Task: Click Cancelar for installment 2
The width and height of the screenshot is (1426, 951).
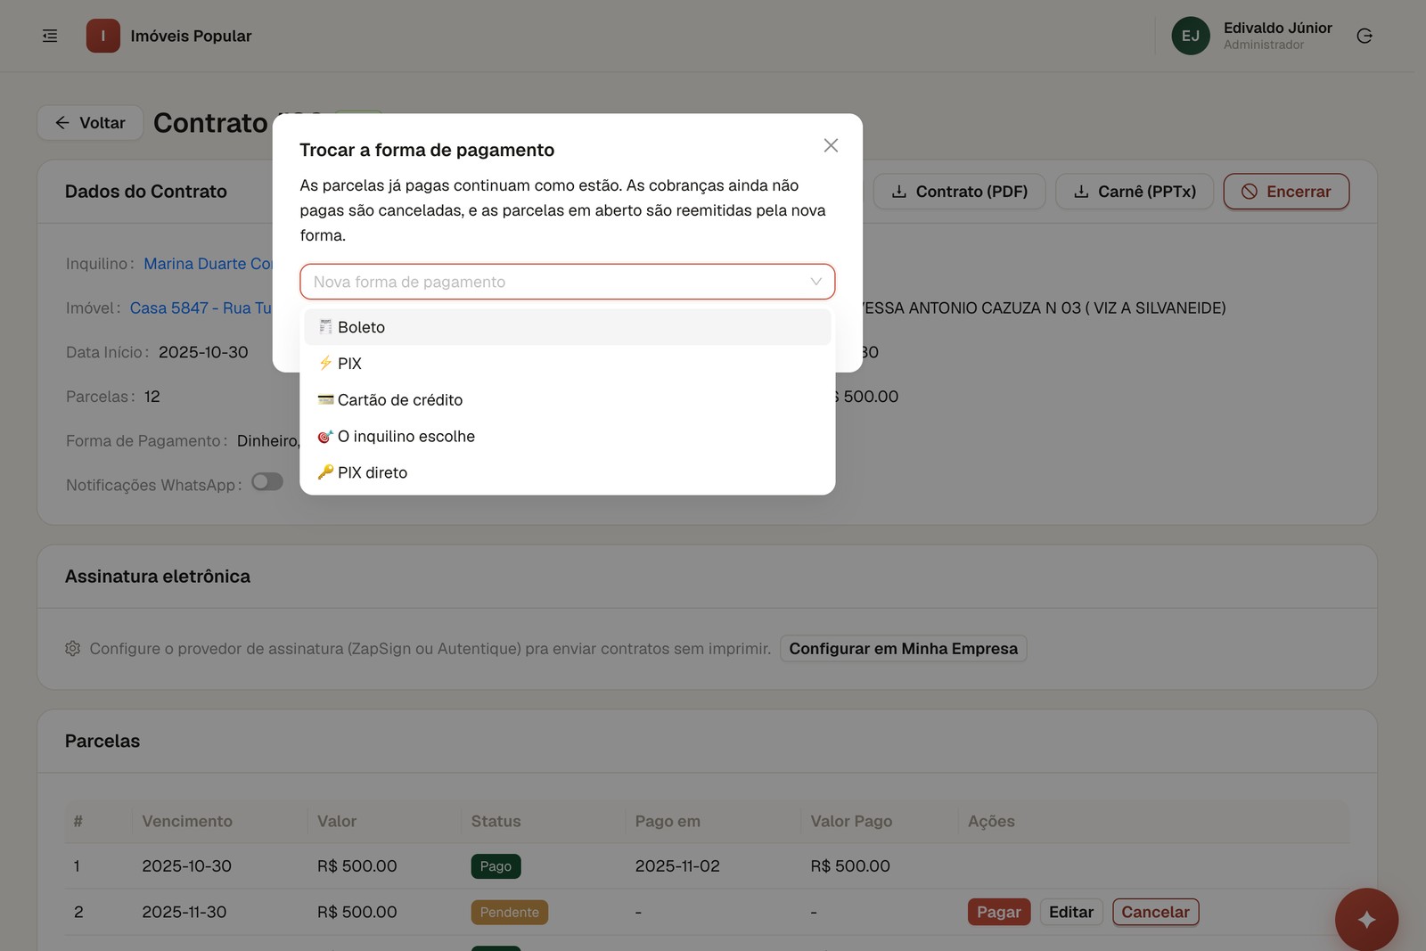Action: point(1155,912)
